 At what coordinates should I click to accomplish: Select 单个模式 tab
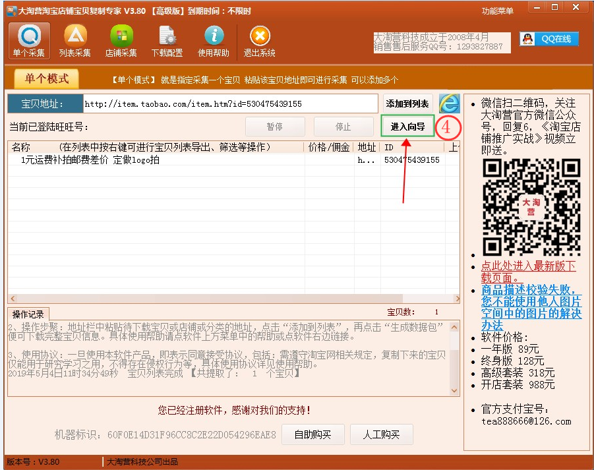point(47,79)
